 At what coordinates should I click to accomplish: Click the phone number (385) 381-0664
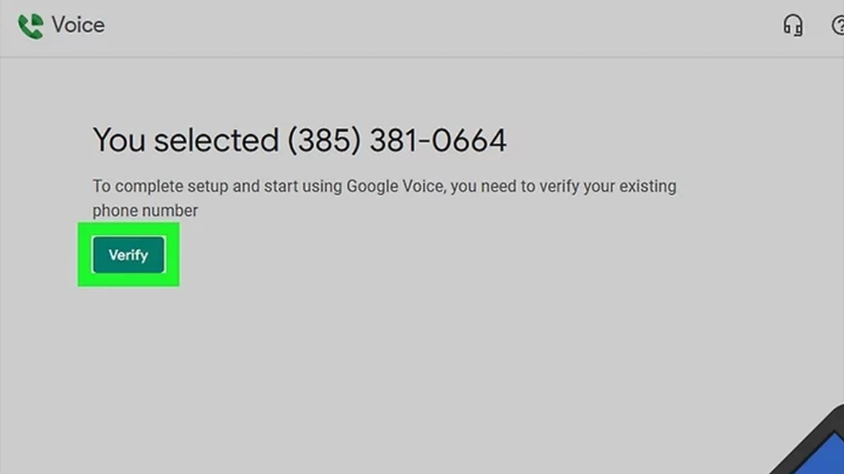tap(397, 140)
